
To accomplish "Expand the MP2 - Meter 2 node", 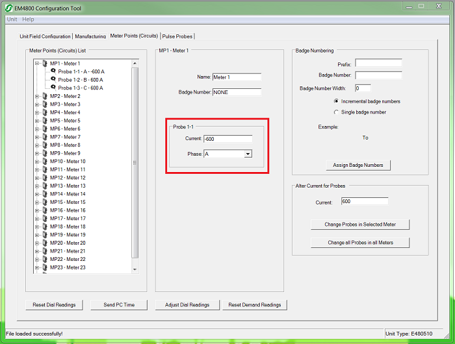I will pos(37,96).
